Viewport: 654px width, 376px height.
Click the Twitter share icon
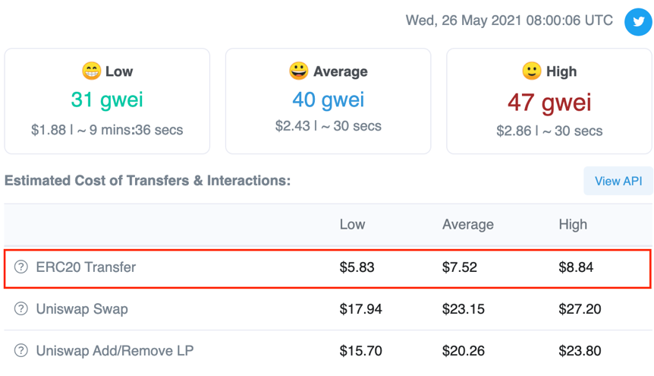[x=638, y=21]
